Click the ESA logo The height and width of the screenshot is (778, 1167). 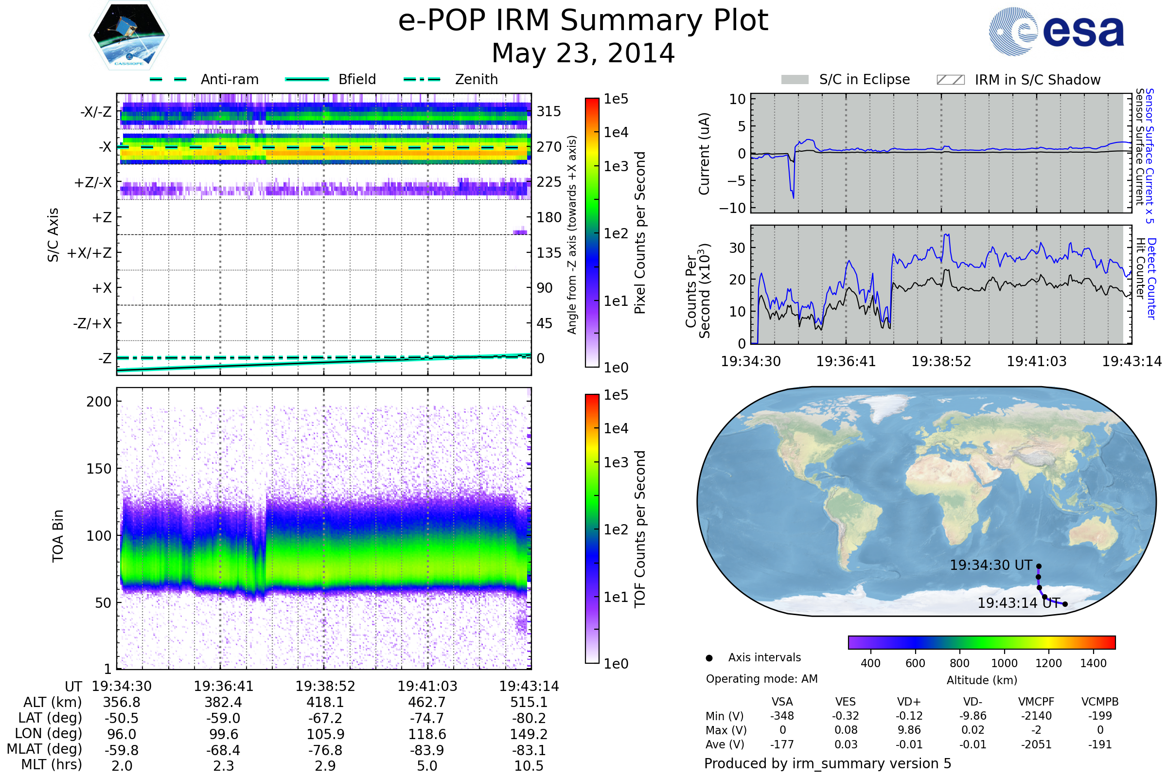point(1056,32)
